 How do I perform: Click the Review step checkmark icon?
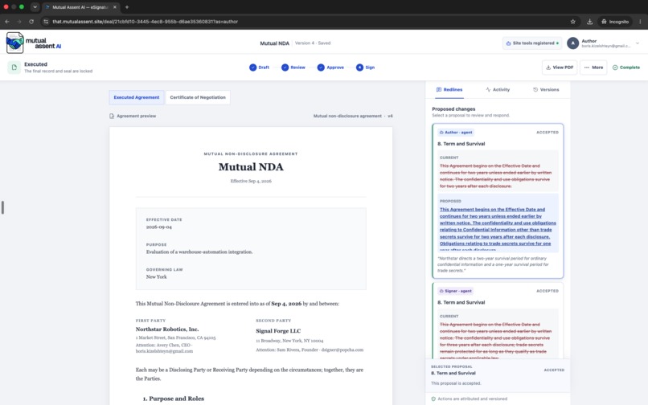[285, 67]
